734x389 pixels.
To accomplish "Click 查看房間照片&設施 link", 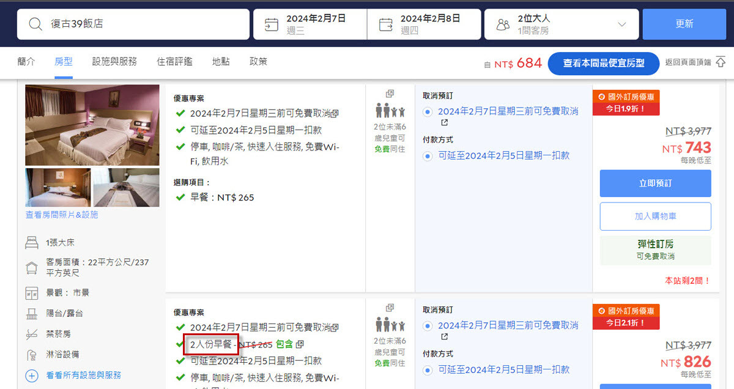I will (x=62, y=215).
